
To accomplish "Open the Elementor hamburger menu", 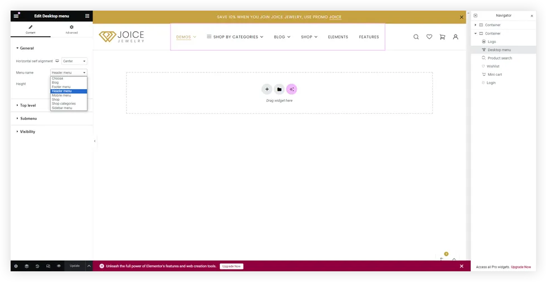I will [x=16, y=16].
